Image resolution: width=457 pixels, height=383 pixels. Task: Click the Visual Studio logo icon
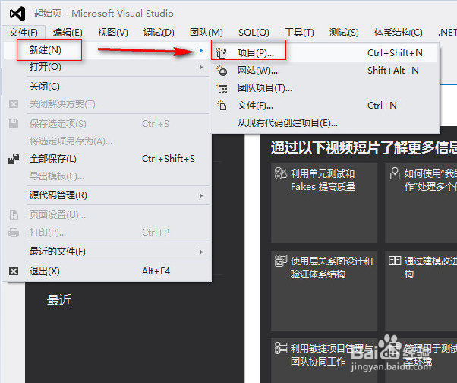point(17,14)
